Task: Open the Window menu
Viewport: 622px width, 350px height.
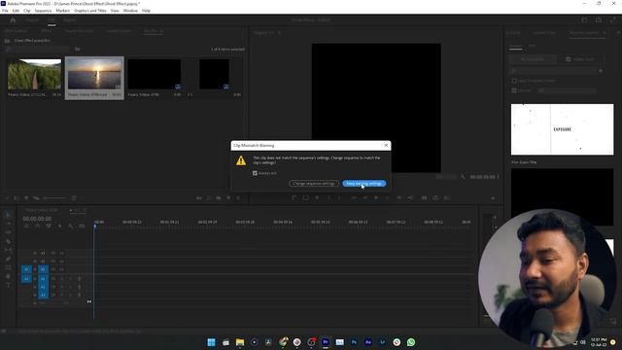Action: point(130,11)
